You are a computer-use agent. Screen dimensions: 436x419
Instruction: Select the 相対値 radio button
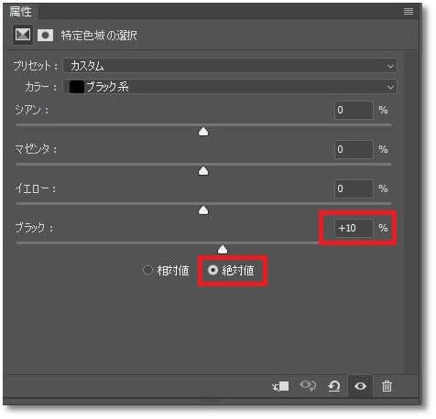147,270
